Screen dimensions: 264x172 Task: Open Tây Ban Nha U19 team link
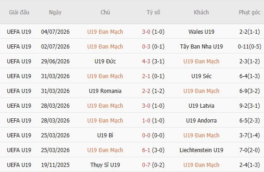(x=202, y=46)
